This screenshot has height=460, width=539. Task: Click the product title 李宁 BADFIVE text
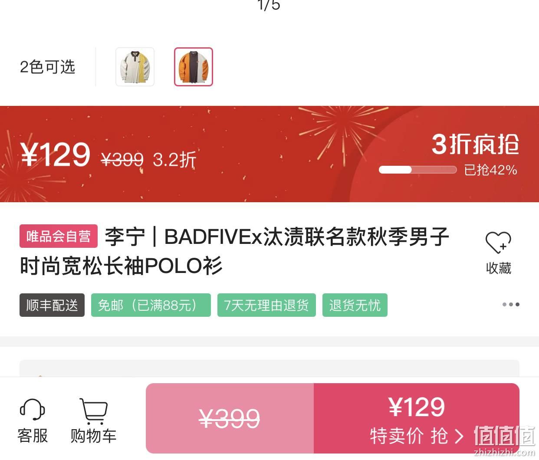234,251
